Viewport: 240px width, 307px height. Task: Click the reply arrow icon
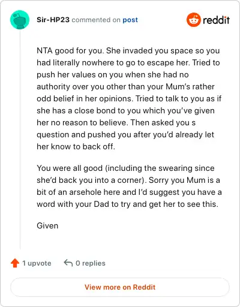pos(68,263)
